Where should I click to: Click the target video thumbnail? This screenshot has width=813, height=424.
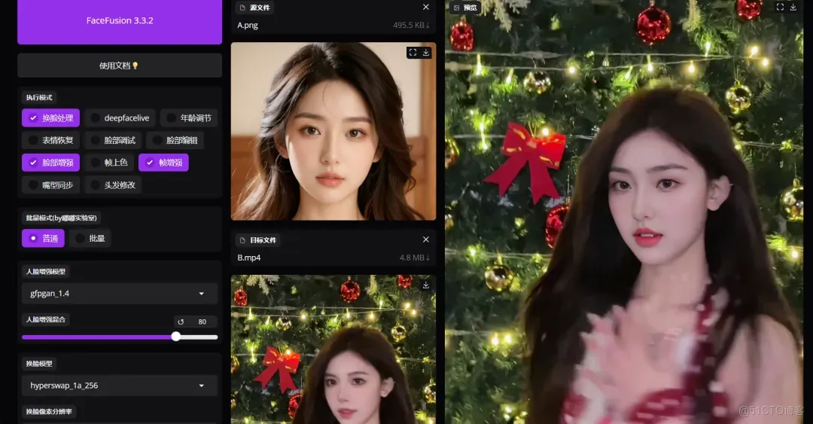[333, 349]
